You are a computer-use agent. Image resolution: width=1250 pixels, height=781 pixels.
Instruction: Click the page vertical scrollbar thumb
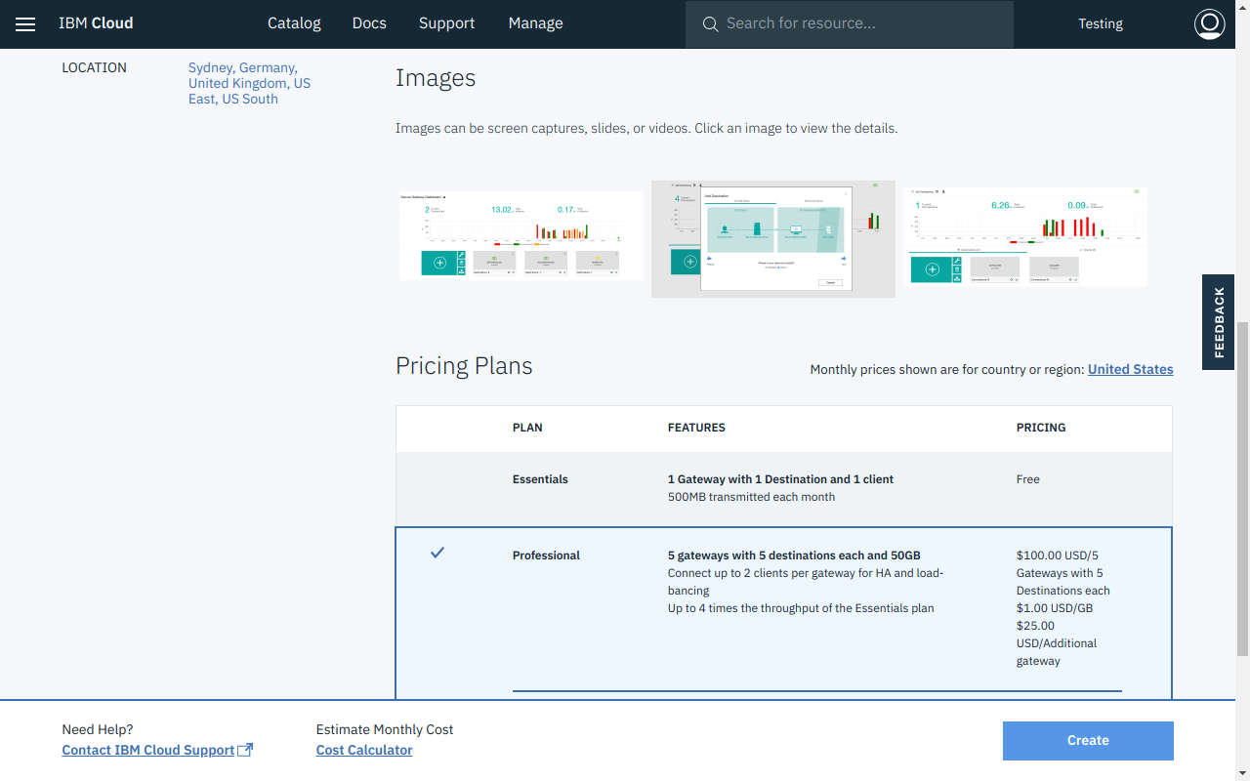coord(1242,488)
